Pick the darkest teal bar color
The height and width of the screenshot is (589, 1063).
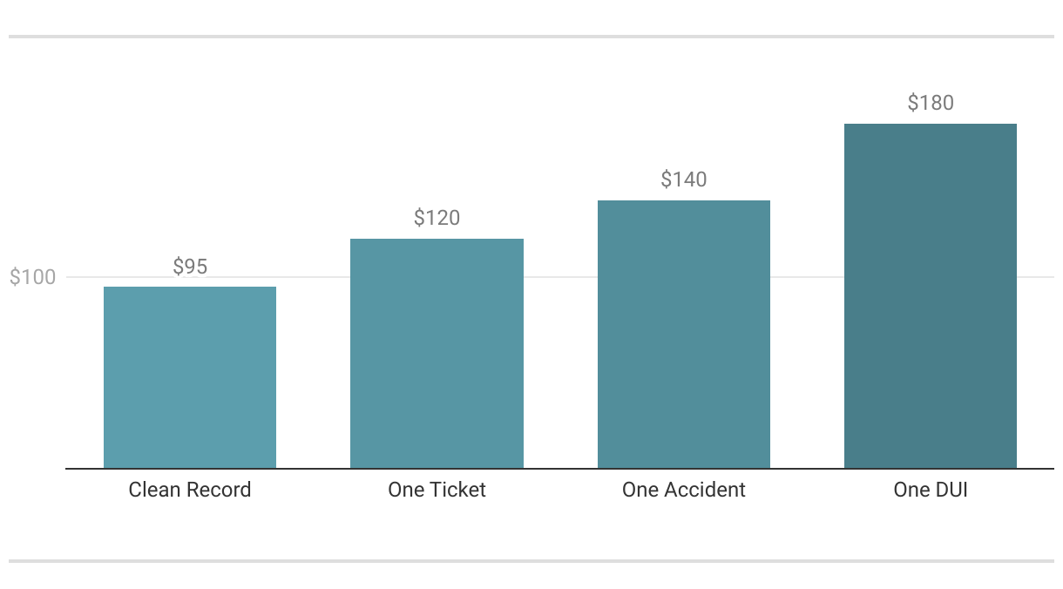[931, 349]
